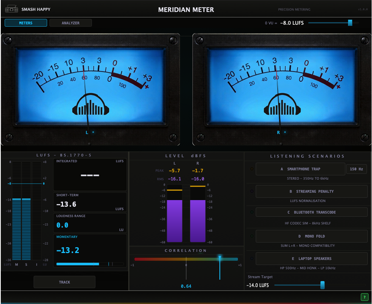Enable the D Mono Fold scenario
The image size is (372, 304).
coord(311,236)
